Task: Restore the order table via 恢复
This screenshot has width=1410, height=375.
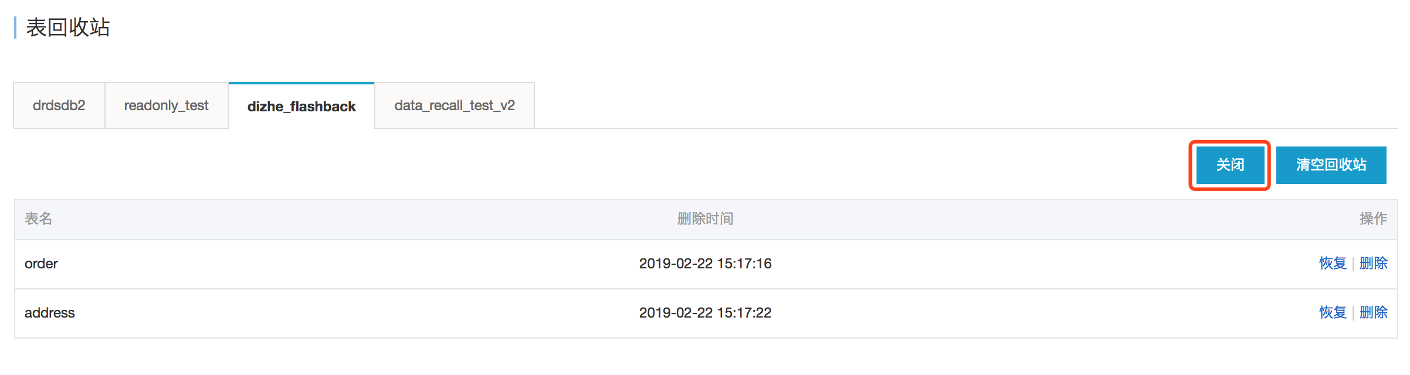Action: point(1333,263)
